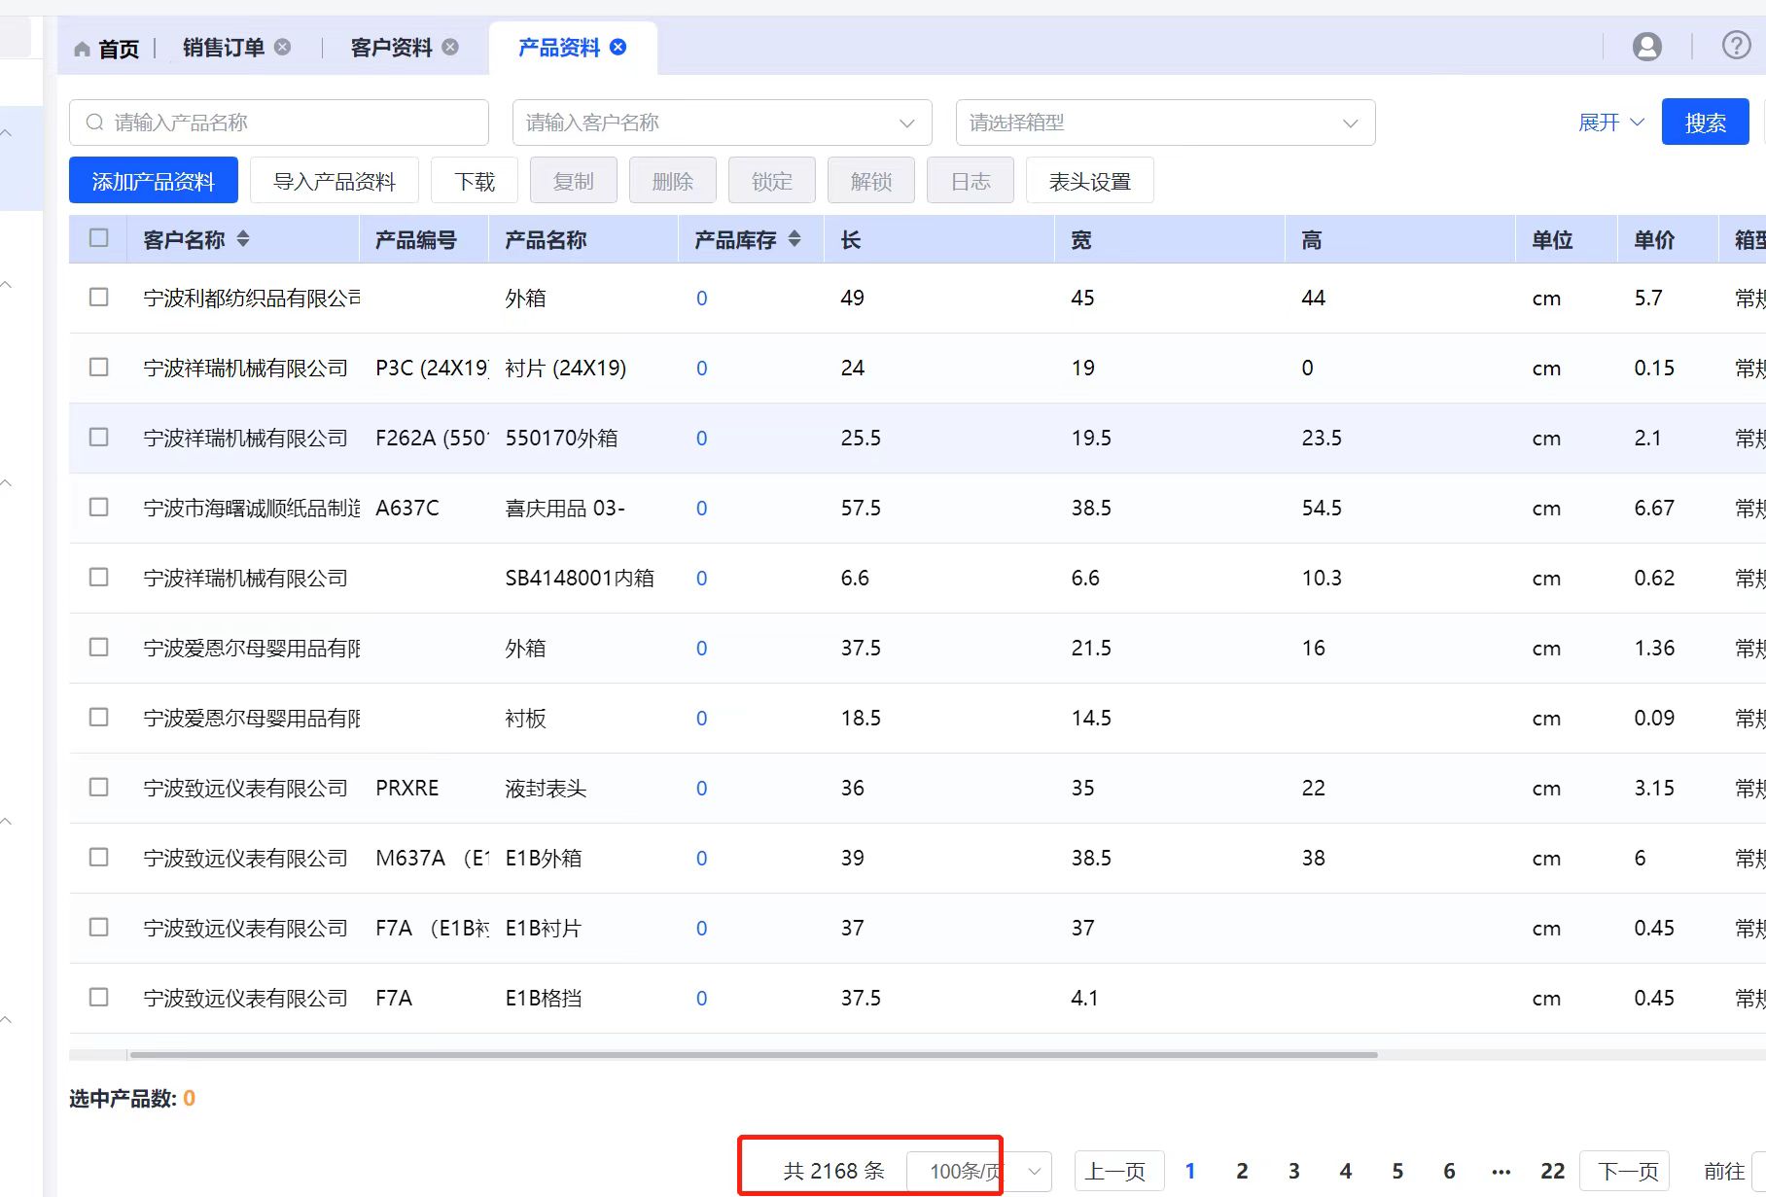Check the row for E1B格挡
The width and height of the screenshot is (1766, 1197).
[x=99, y=997]
